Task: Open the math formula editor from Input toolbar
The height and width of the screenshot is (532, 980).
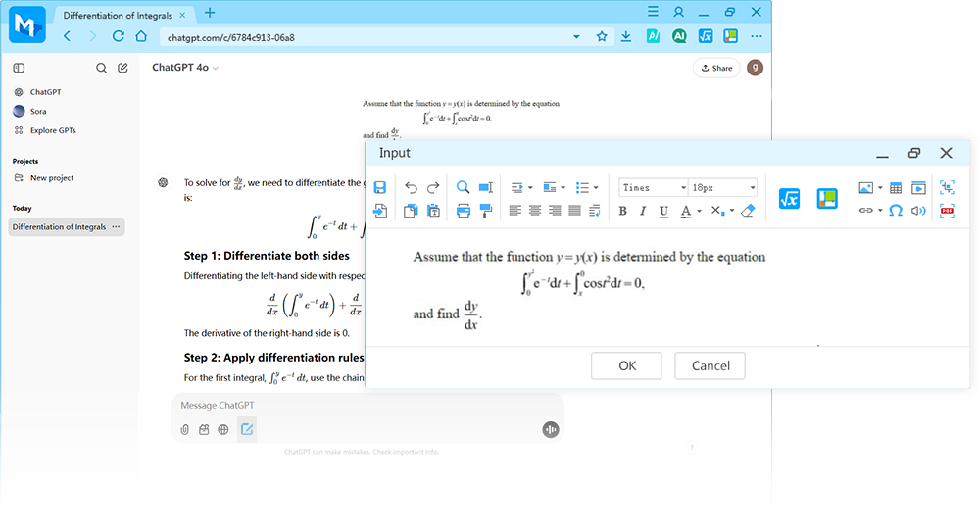Action: tap(789, 199)
